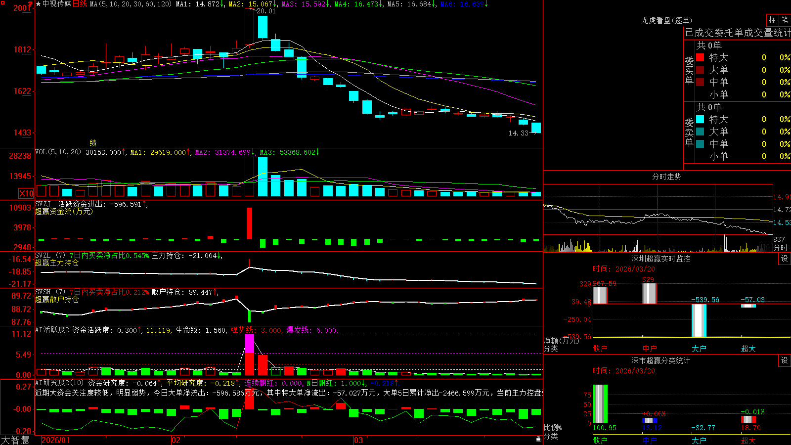Click the 龙虎看盘(逐单) panel title
791x445 pixels.
(x=666, y=20)
